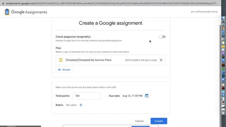Click the lock icon in address bar

tap(3, 3)
